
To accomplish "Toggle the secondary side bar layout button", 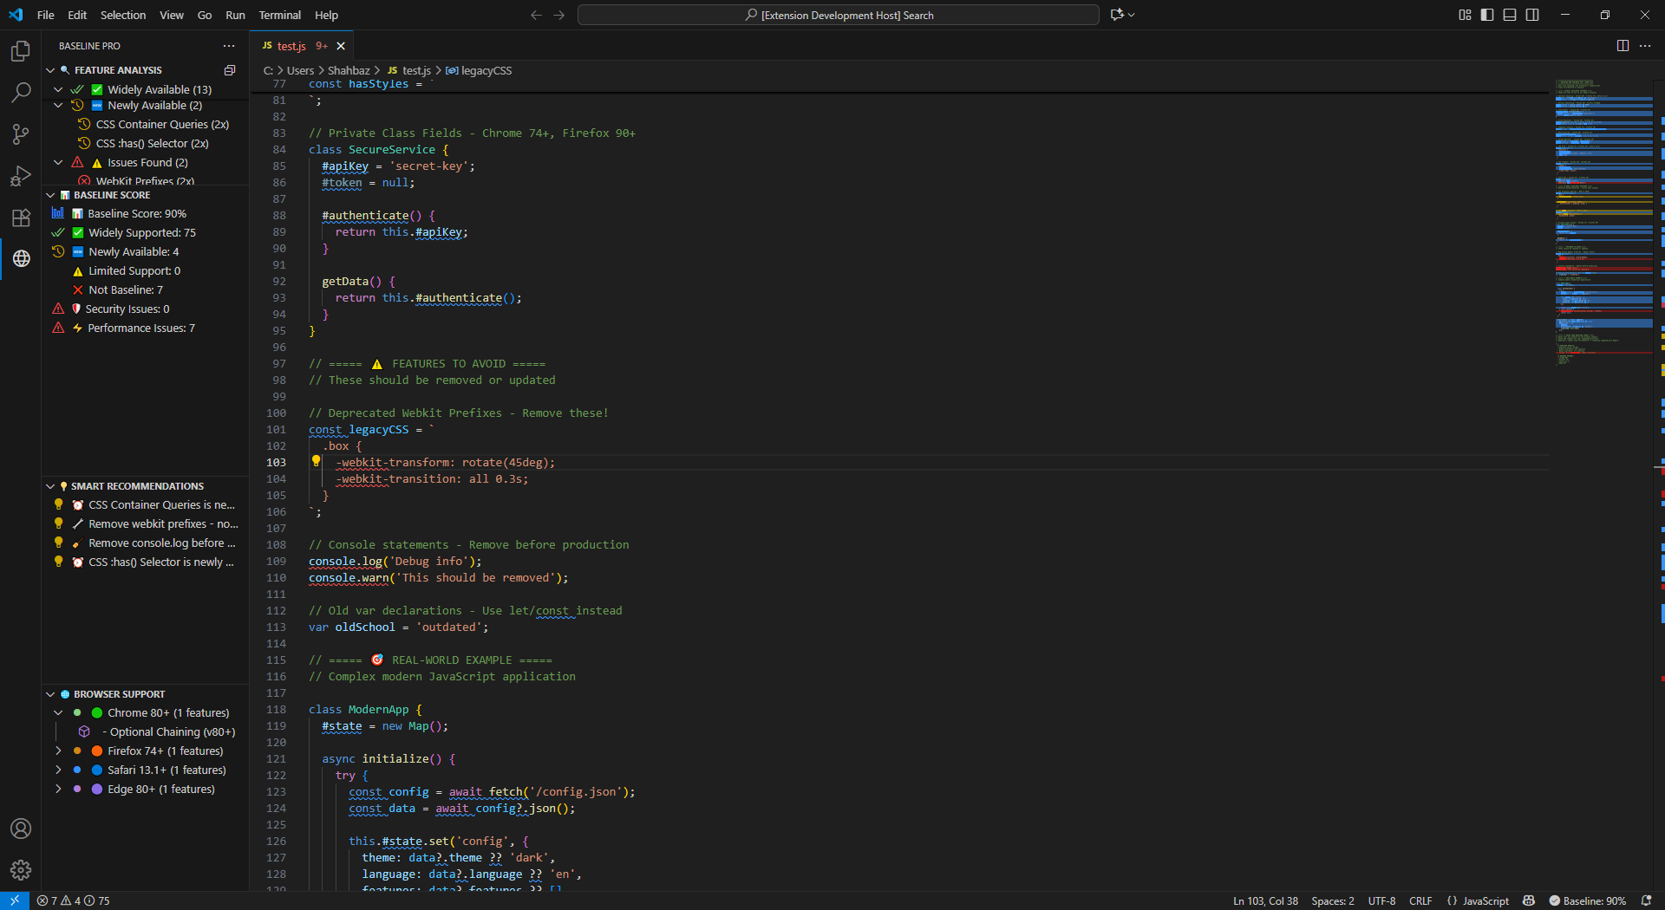I will click(x=1532, y=15).
